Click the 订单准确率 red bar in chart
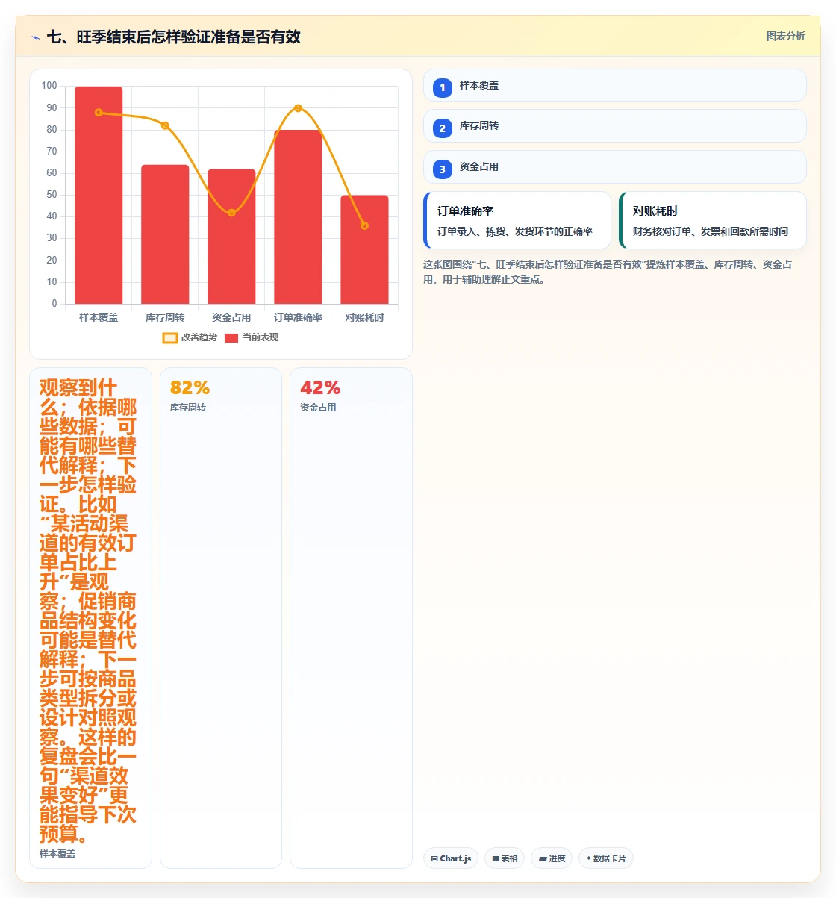This screenshot has width=836, height=898. pos(298,217)
